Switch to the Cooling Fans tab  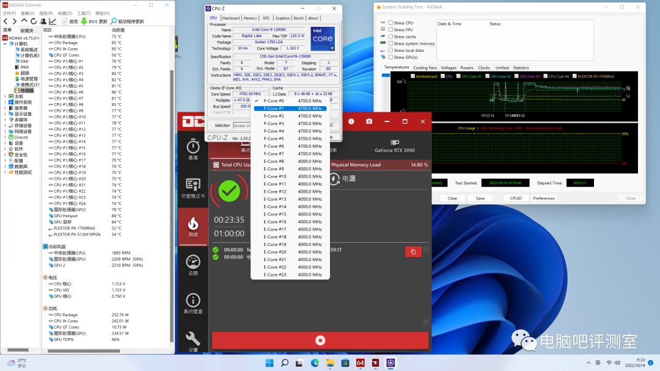click(425, 68)
